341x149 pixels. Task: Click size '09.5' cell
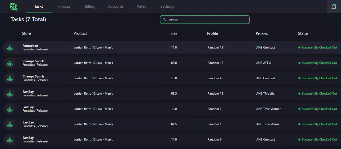click(174, 124)
